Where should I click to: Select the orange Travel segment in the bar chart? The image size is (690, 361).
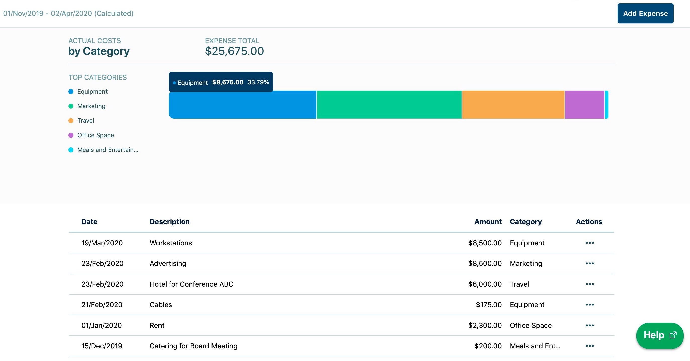(x=513, y=105)
